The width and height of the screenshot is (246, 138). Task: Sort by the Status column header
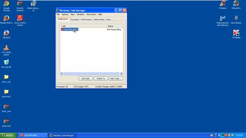115,26
